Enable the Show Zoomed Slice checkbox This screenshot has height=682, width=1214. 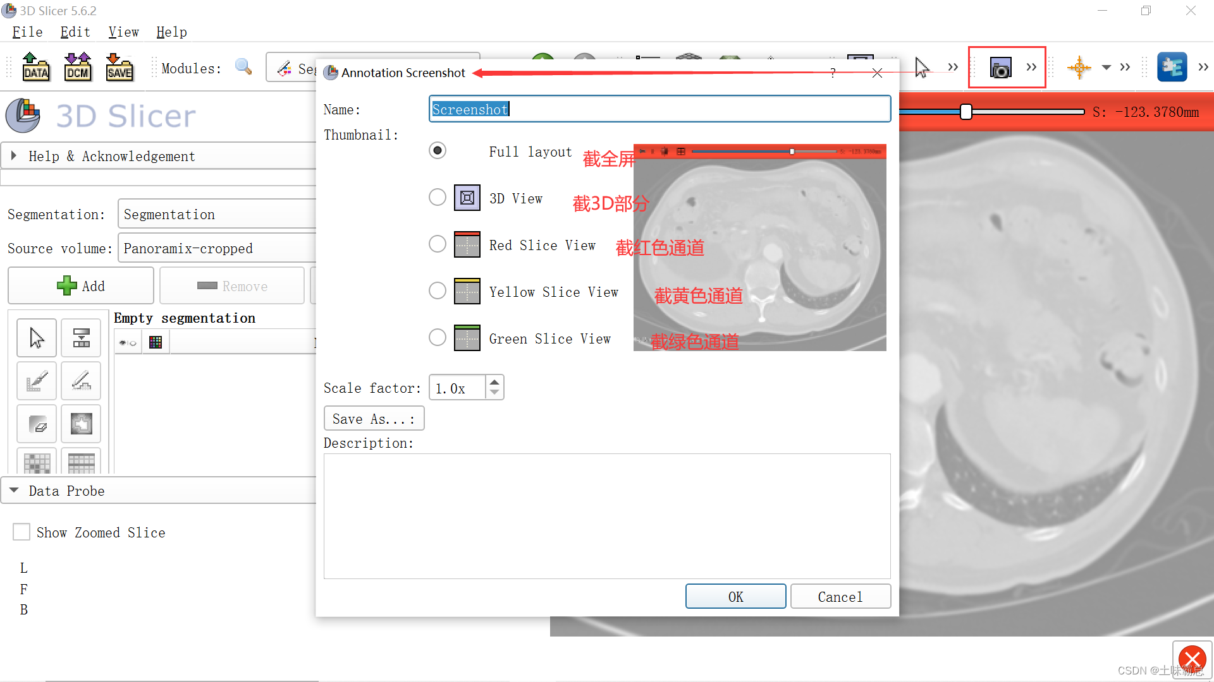21,532
